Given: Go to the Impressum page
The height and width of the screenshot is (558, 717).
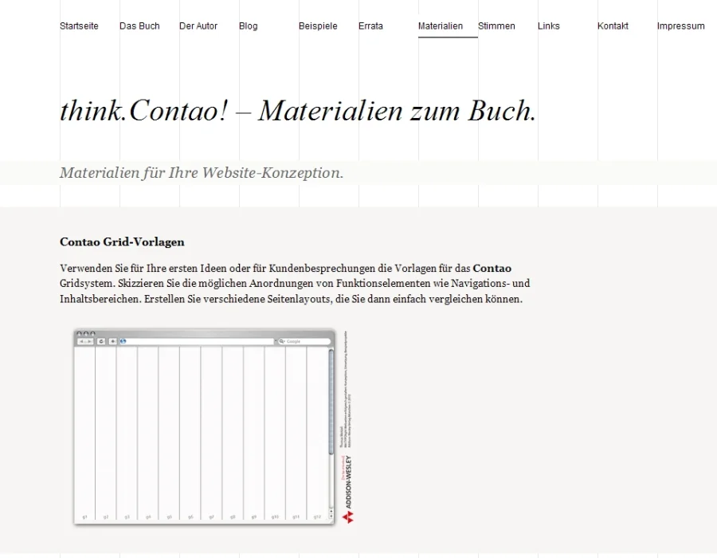Looking at the screenshot, I should [680, 26].
